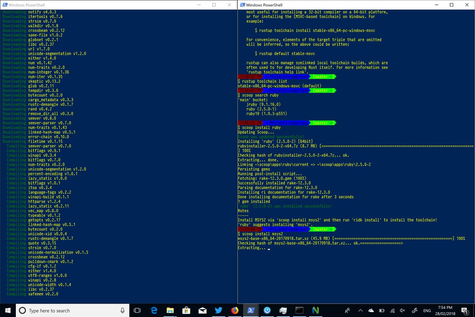Open the Mail app from the taskbar
Image resolution: width=475 pixels, height=317 pixels.
[x=203, y=311]
